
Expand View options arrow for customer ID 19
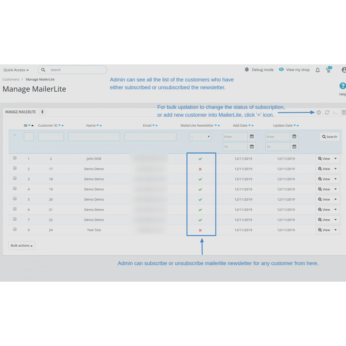point(335,189)
